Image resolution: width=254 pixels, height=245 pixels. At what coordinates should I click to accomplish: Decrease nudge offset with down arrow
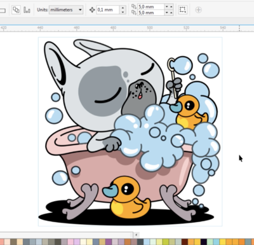tap(123, 12)
